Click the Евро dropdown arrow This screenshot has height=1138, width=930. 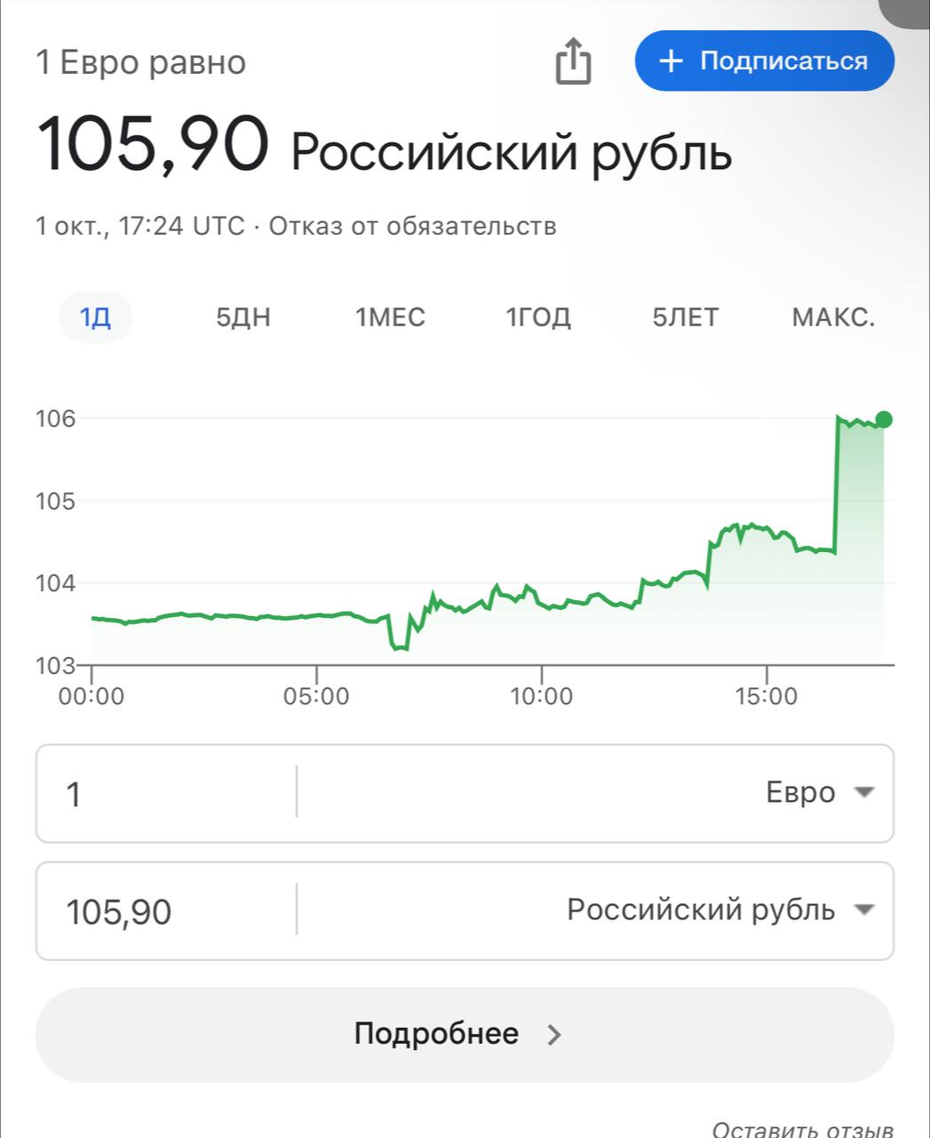tap(864, 792)
